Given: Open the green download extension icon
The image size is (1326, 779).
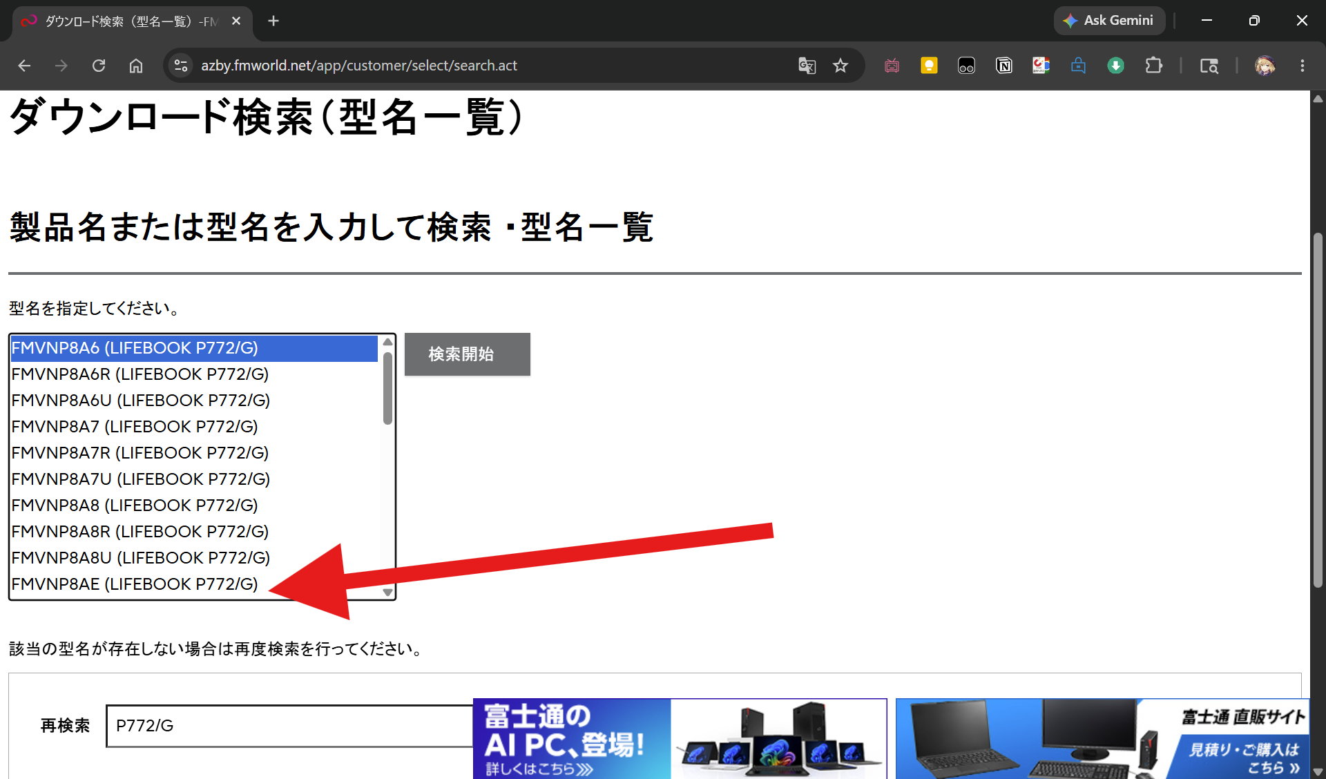Looking at the screenshot, I should pos(1115,66).
